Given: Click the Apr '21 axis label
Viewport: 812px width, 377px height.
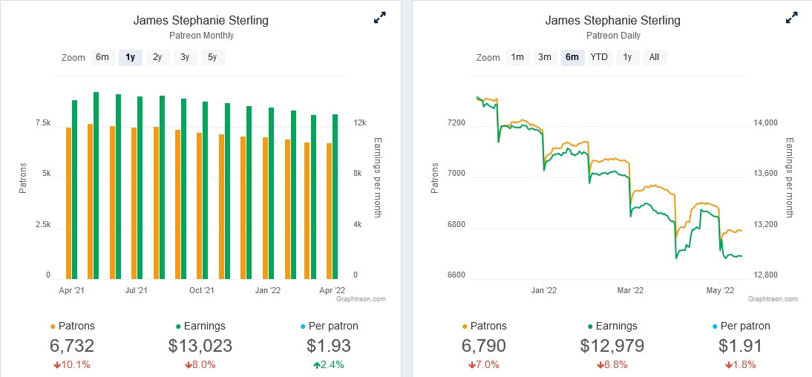Looking at the screenshot, I should tap(71, 290).
